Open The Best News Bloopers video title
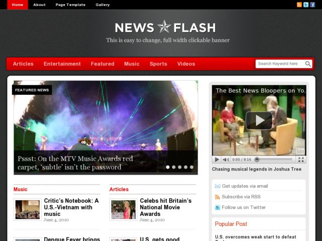The image size is (322, 241). pyautogui.click(x=261, y=90)
